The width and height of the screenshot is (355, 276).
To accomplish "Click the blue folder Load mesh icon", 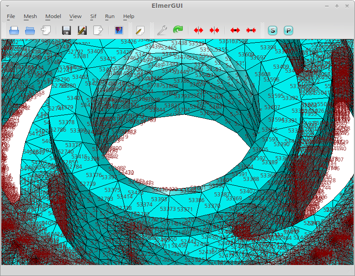I will (30, 30).
